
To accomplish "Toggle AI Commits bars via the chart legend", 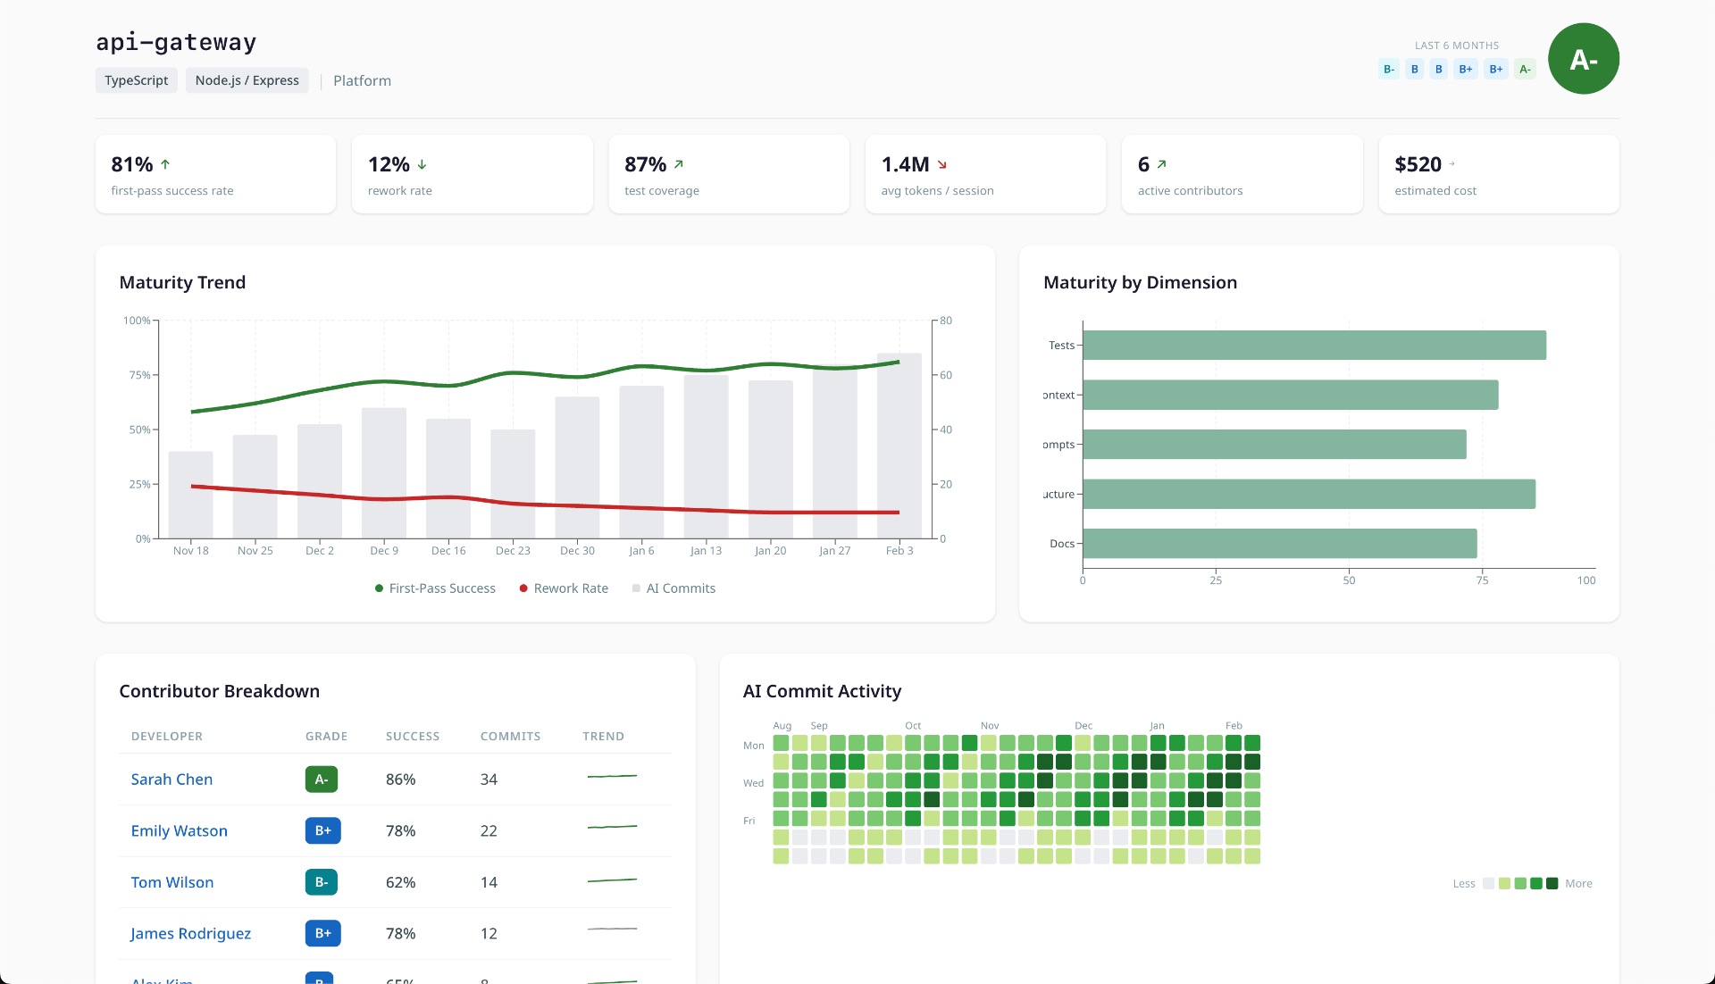I will (x=673, y=588).
